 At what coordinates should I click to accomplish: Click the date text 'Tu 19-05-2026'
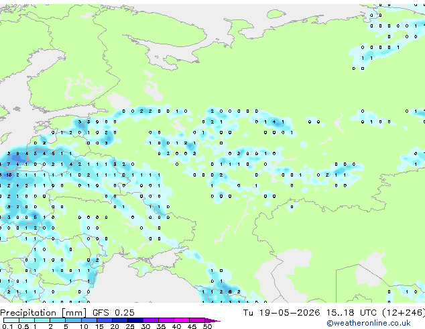pos(282,313)
